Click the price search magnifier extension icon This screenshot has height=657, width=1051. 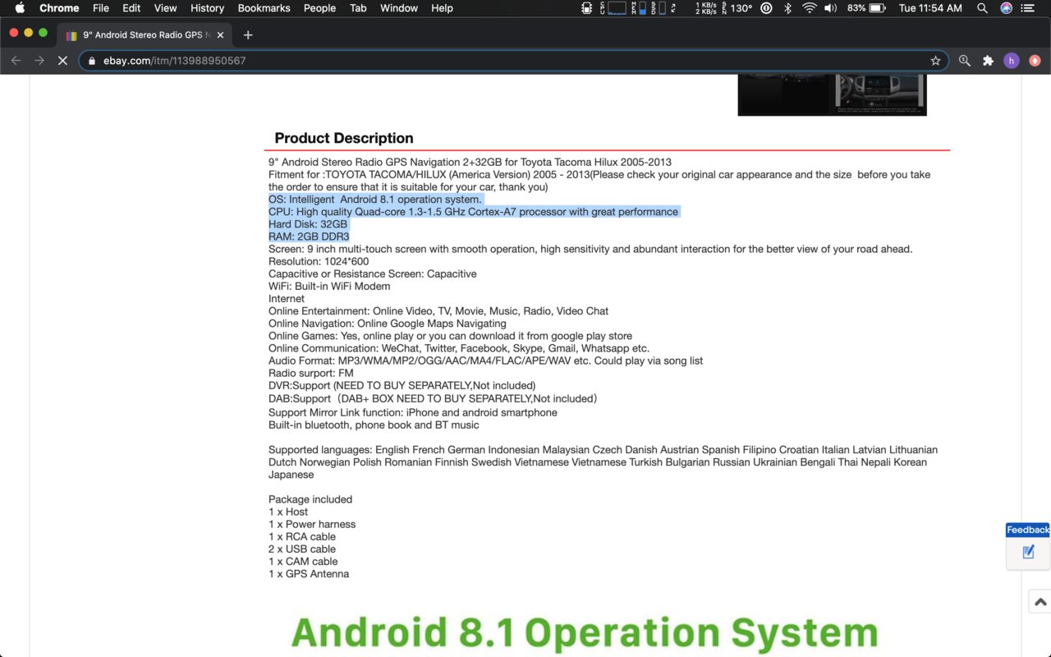965,61
